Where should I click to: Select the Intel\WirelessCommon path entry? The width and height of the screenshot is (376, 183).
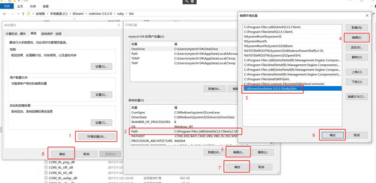[292, 84]
